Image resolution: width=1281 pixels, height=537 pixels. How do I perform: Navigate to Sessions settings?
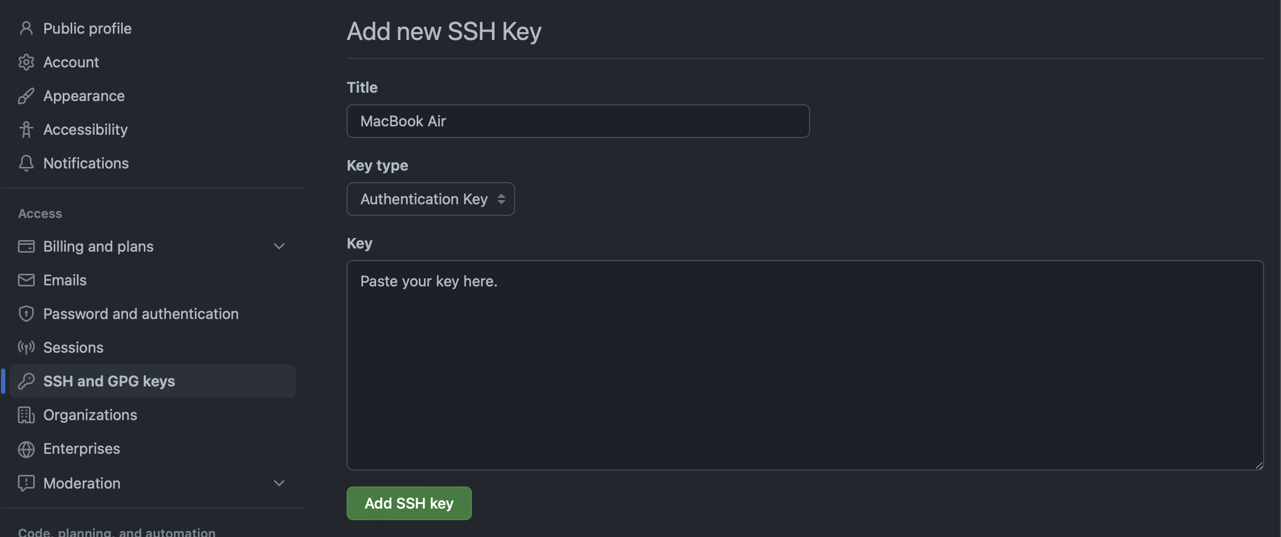coord(73,347)
